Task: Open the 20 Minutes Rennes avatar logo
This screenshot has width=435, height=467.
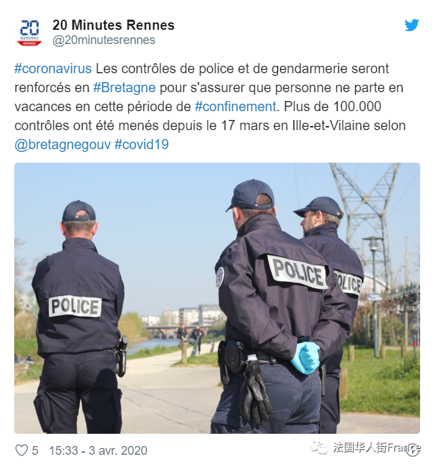Action: click(x=30, y=33)
